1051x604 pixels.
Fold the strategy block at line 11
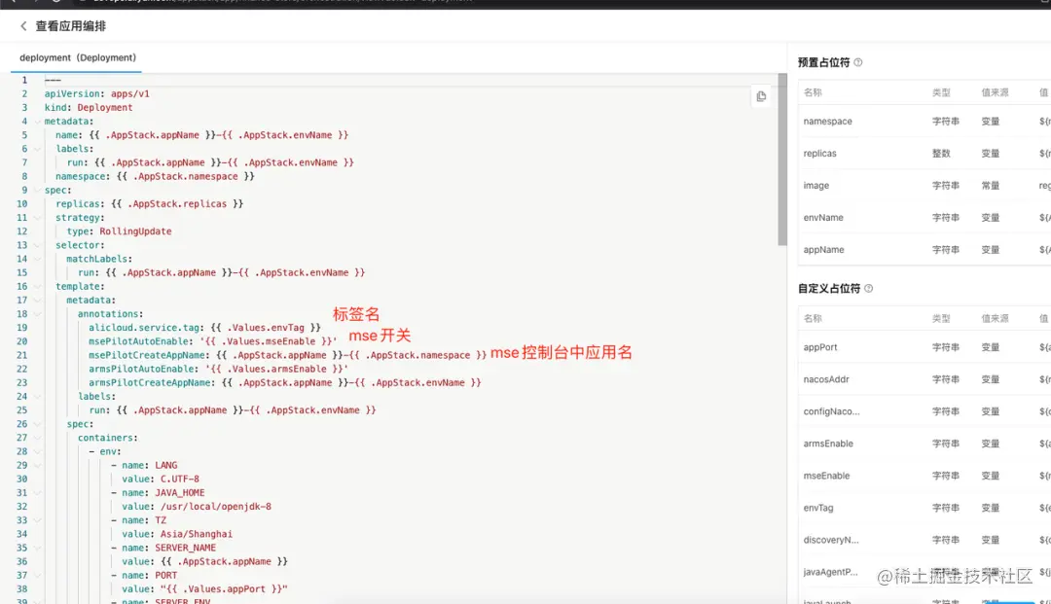click(x=38, y=218)
